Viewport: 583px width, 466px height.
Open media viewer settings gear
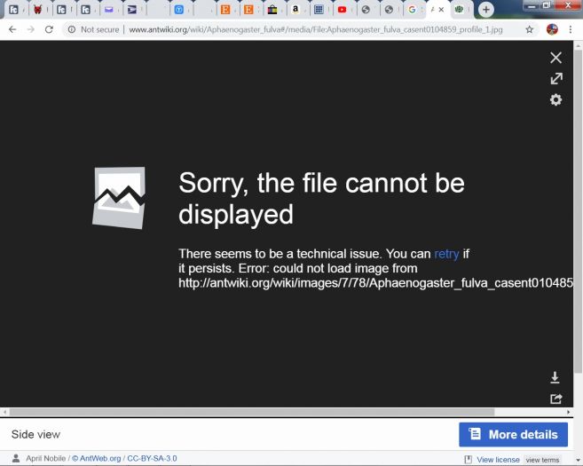555,99
